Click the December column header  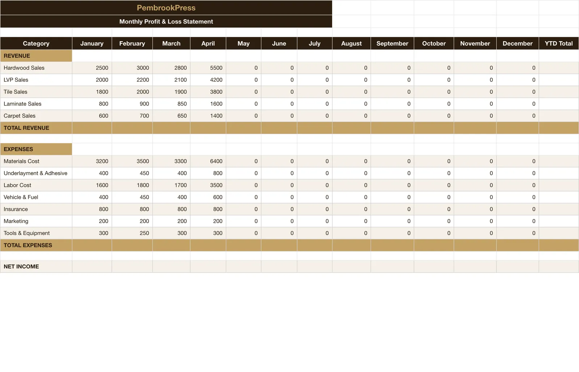tap(517, 43)
